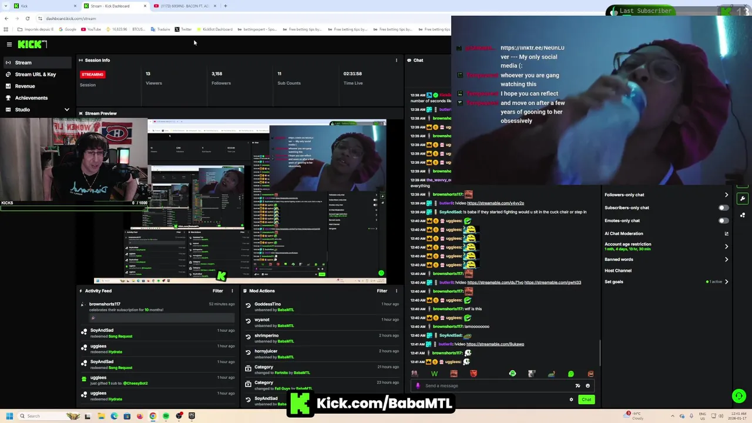Open the browser apps grid icon
Screen dimensions: 752x423
pyautogui.click(x=6, y=29)
